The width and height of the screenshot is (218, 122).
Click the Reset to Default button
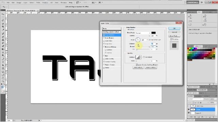(x=151, y=67)
